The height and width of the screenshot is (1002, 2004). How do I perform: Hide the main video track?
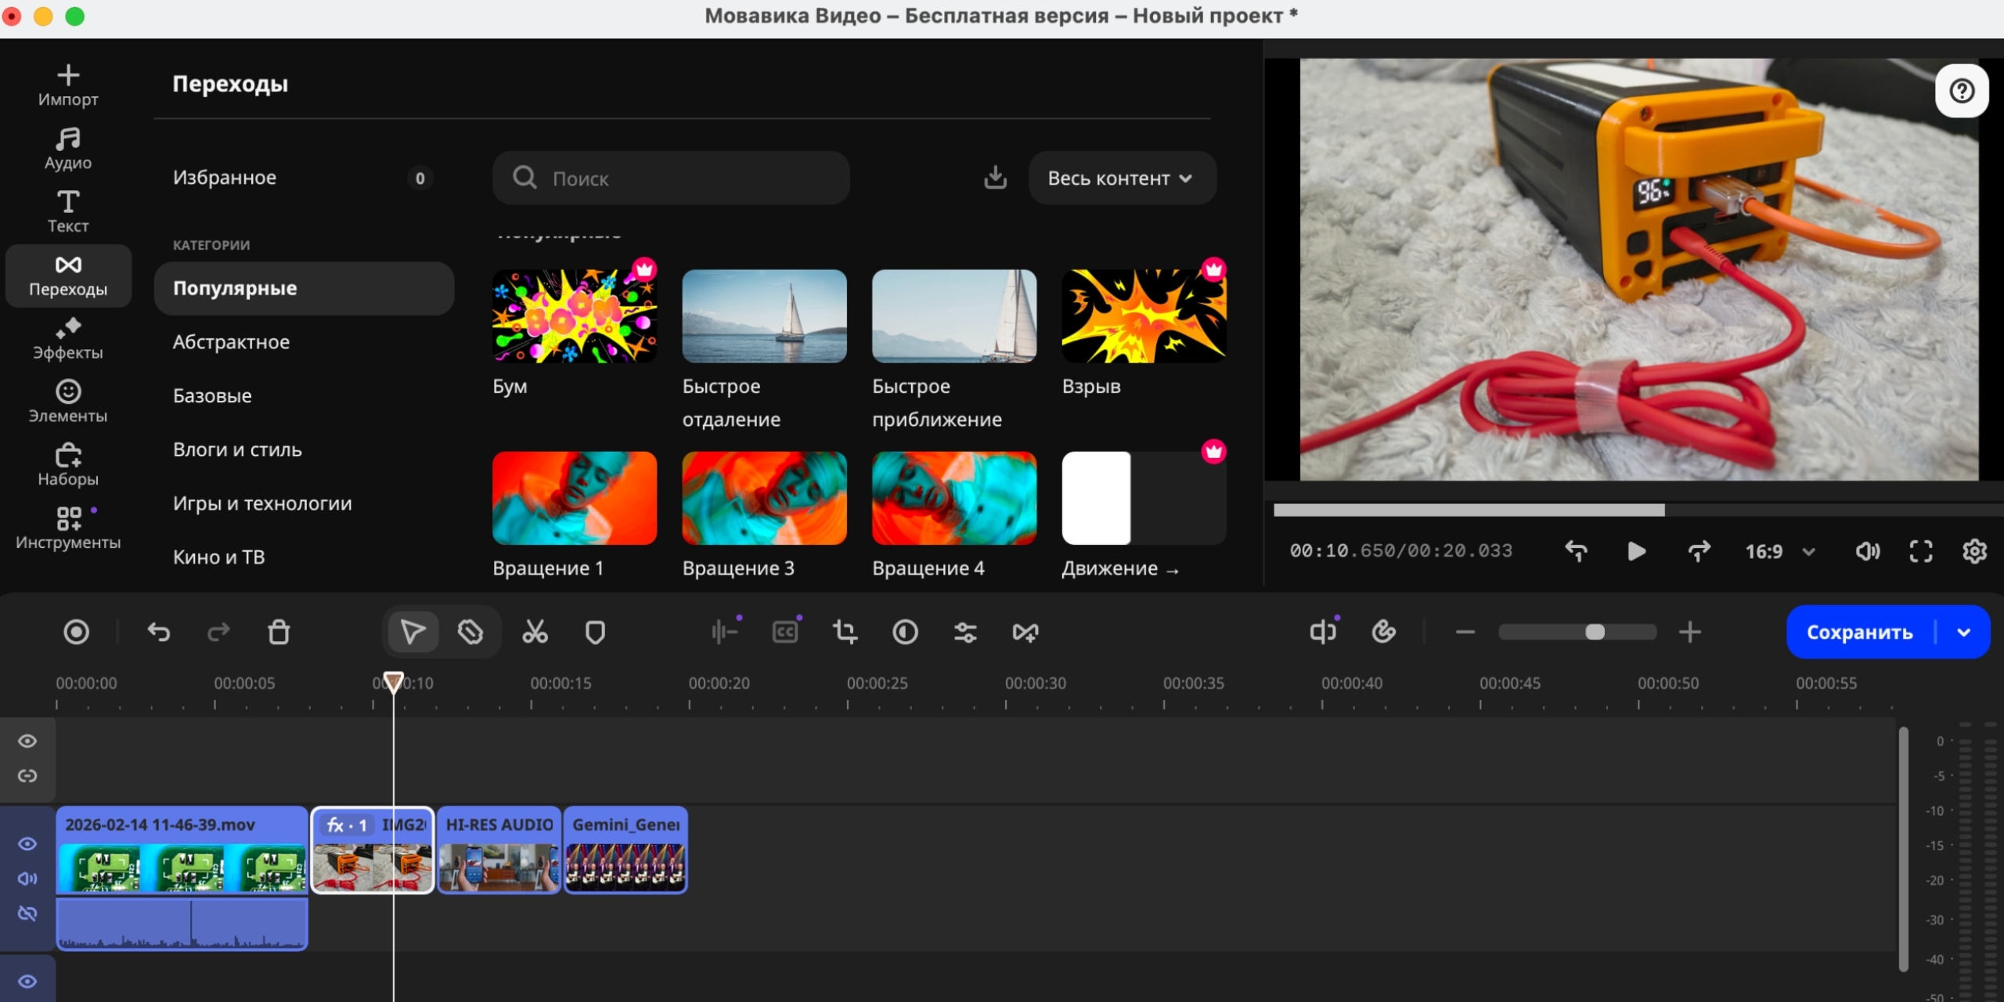pos(27,843)
